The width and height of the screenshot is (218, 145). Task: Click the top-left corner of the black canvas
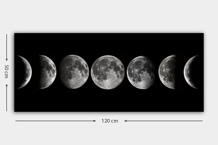pos(15,34)
